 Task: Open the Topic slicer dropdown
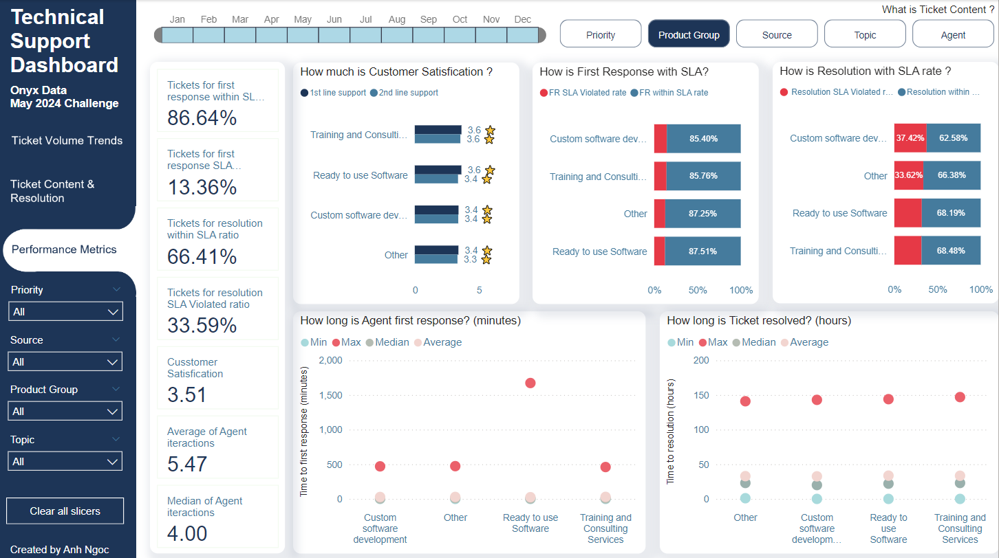click(65, 461)
